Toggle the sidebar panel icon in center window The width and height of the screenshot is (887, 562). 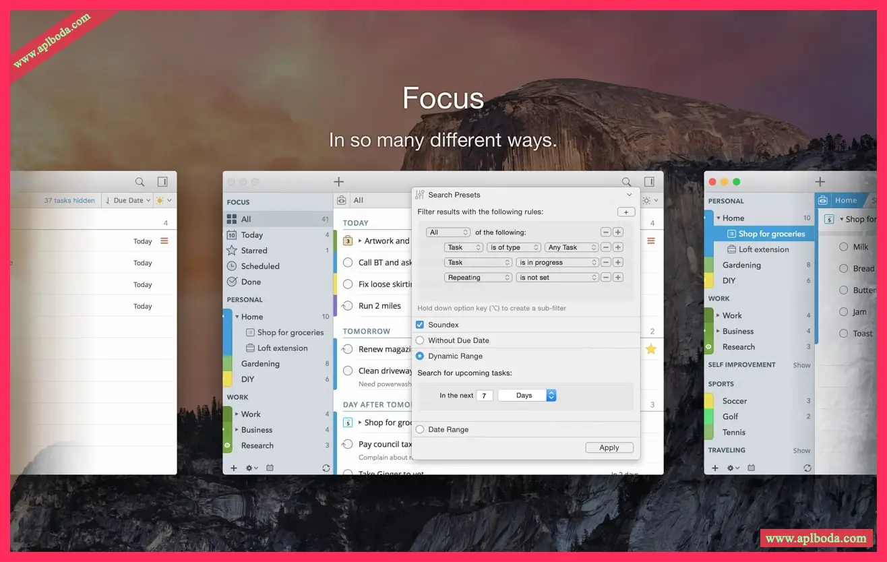pos(649,182)
